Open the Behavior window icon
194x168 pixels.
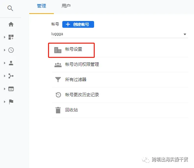11,89
